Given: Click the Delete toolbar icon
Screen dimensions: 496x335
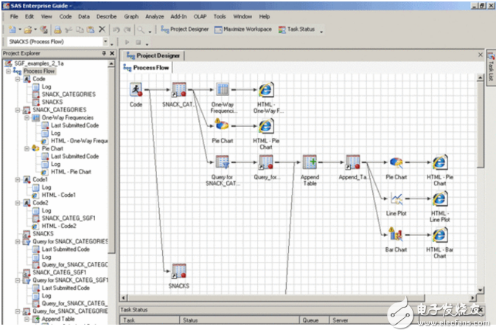Looking at the screenshot, I should coord(102,30).
